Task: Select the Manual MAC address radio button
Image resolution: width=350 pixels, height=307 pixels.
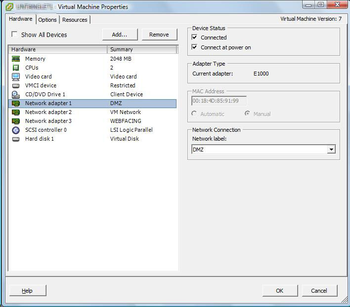Action: (248, 114)
